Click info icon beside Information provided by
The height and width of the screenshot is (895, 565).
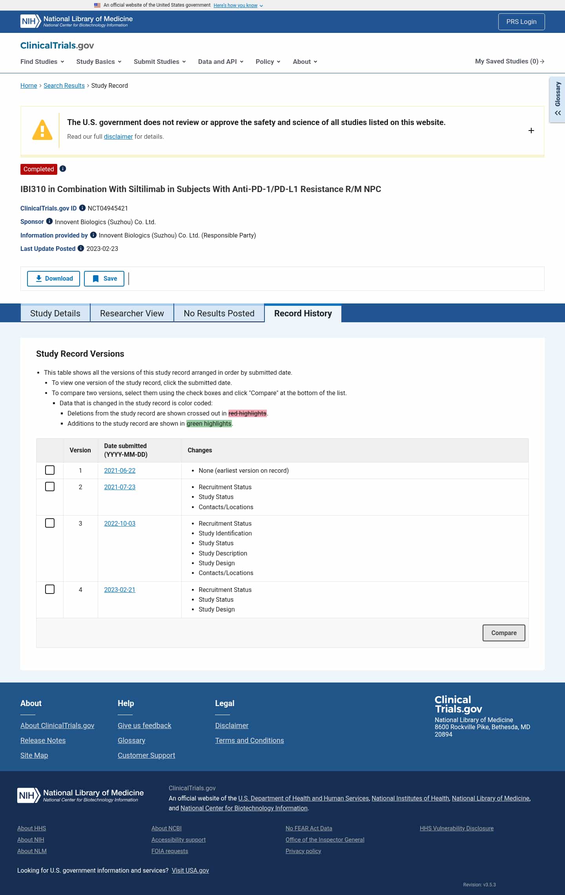(93, 235)
